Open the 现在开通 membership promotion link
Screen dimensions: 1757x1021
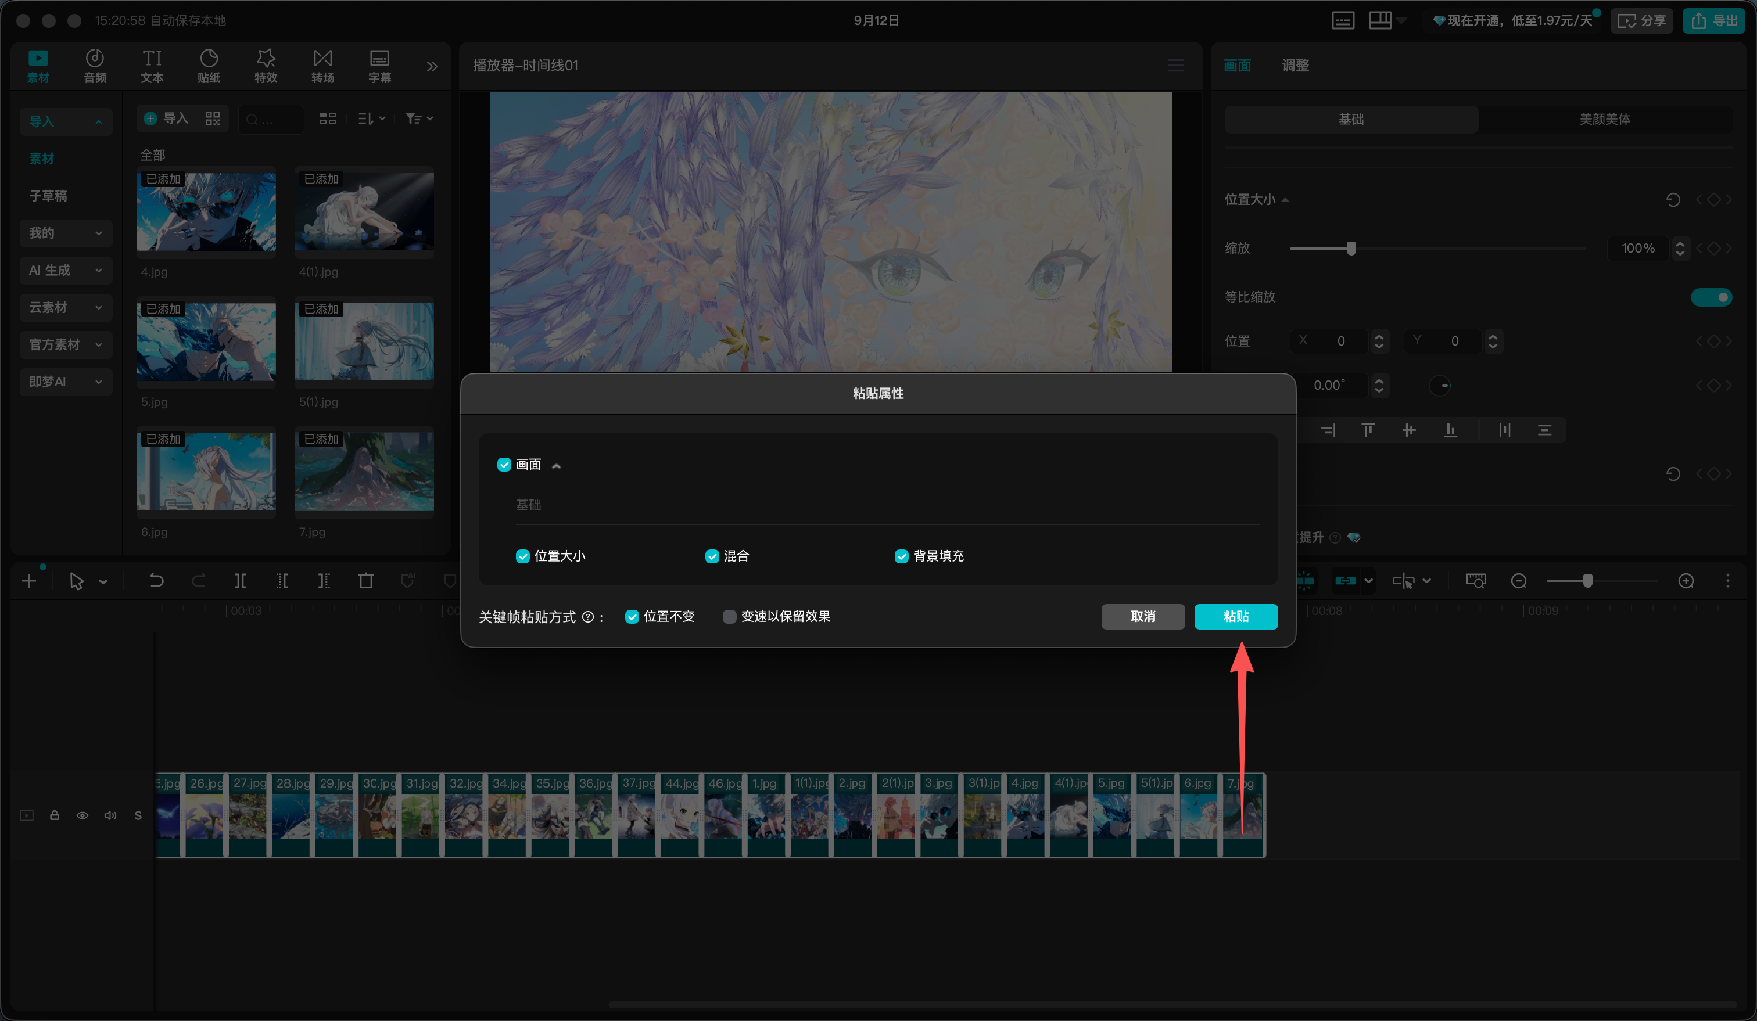(1514, 20)
